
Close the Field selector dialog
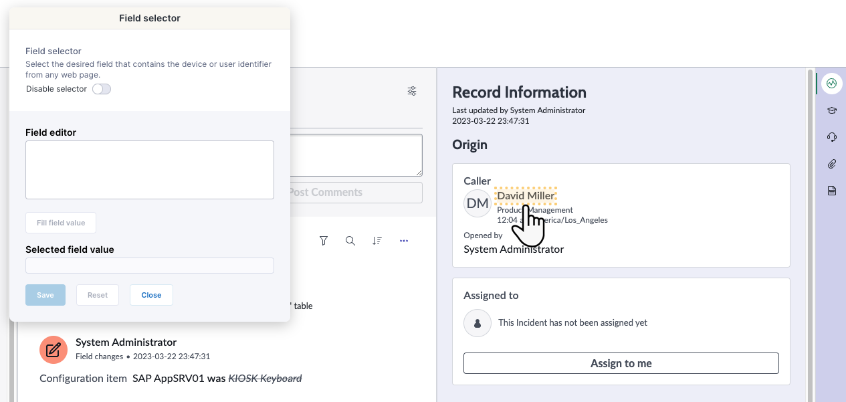tap(151, 295)
